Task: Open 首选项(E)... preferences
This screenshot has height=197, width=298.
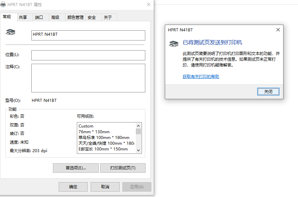Action: [x=76, y=168]
